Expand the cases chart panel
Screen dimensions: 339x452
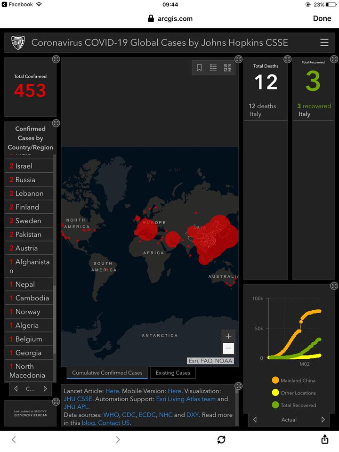(x=334, y=286)
